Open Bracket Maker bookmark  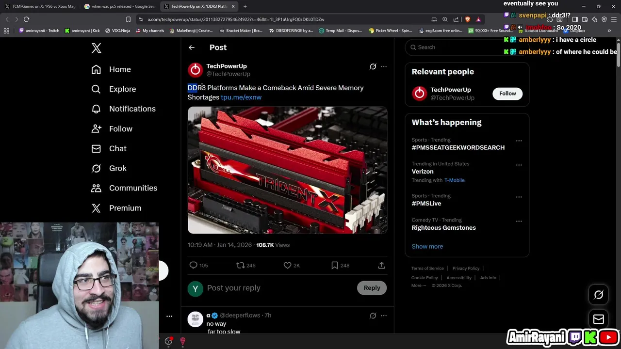click(241, 31)
